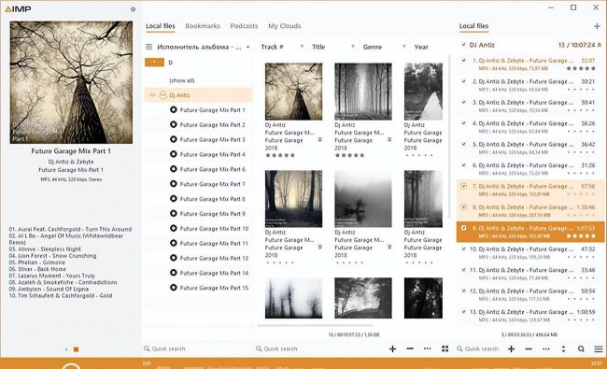
Task: Open the library grouping hamburger menu
Action: (x=149, y=47)
